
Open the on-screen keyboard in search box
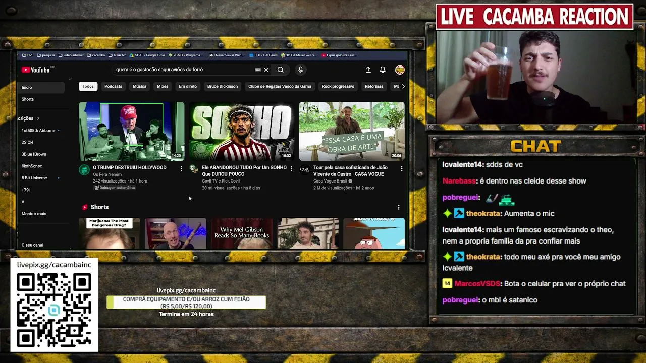[258, 70]
